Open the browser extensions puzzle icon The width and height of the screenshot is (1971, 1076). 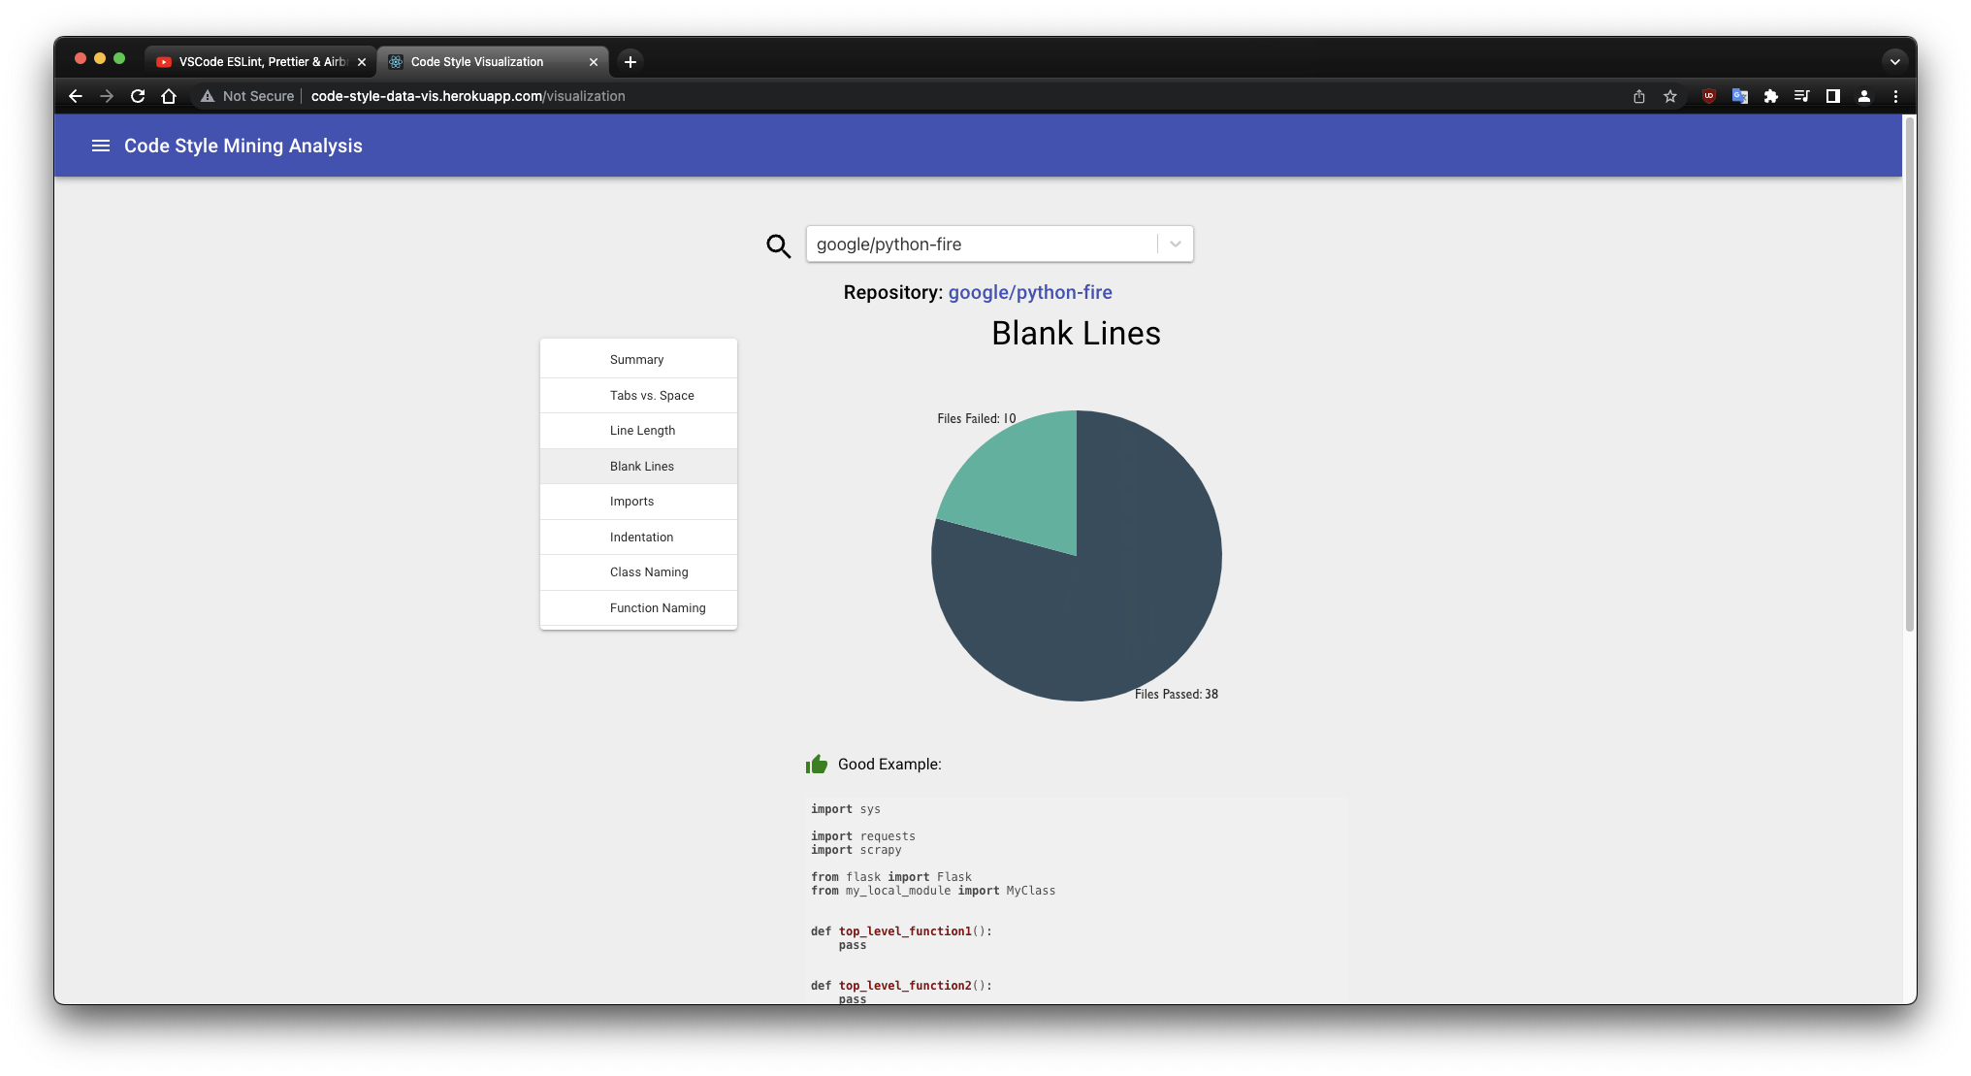tap(1770, 96)
